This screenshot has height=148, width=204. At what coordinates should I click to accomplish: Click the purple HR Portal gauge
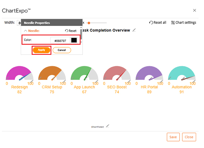tap(149, 74)
